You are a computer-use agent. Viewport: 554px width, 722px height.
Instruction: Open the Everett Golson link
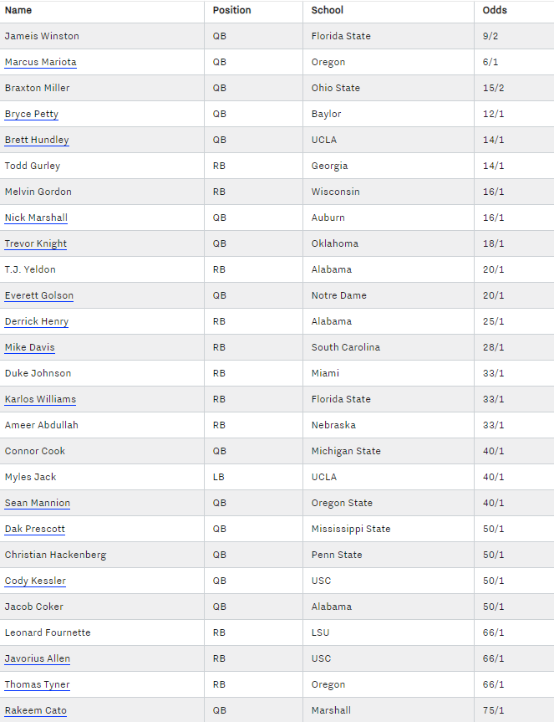[38, 295]
